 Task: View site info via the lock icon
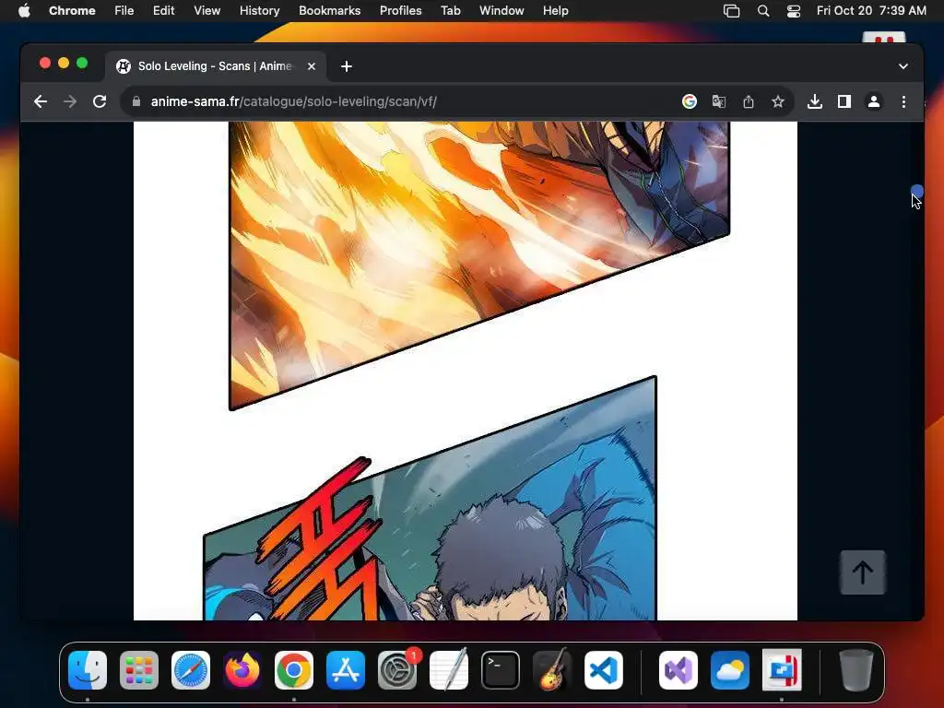click(136, 101)
